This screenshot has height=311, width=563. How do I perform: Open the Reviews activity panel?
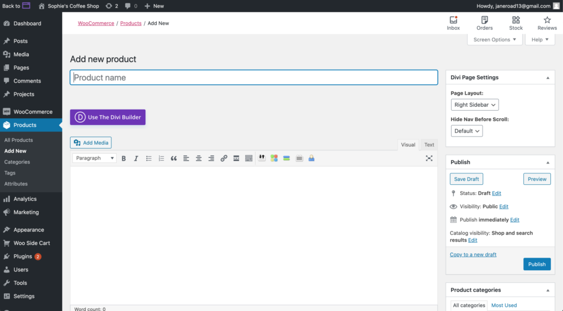pyautogui.click(x=547, y=23)
